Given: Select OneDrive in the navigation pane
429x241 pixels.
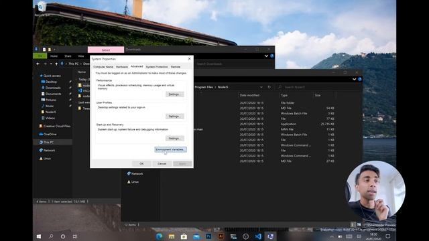Looking at the screenshot, I should tap(50, 134).
